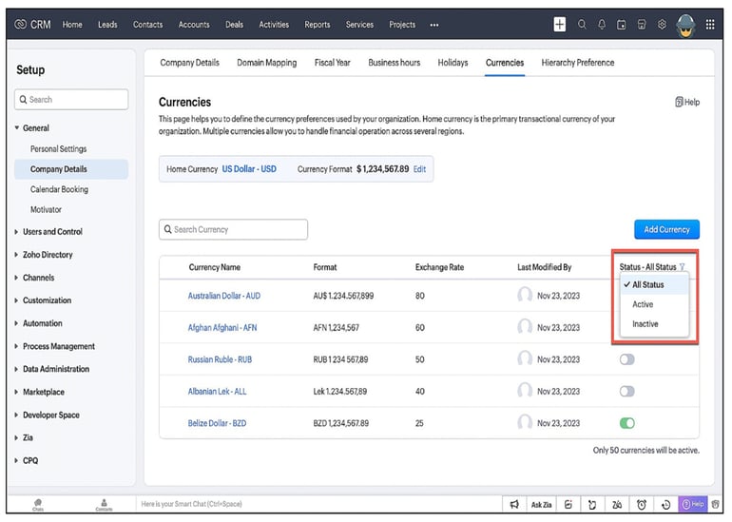Click the Add Currency button
Screen dimensions: 732x522
(666, 229)
